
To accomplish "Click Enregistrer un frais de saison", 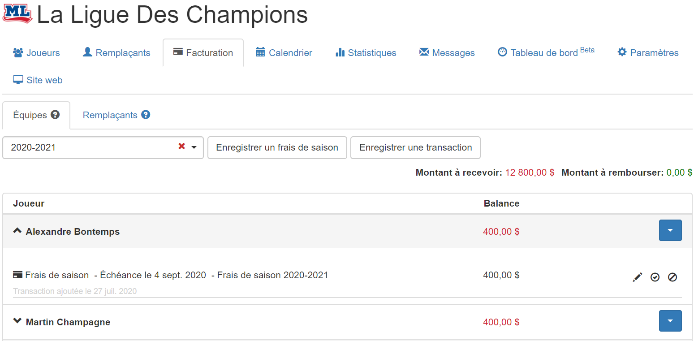I will pos(277,147).
